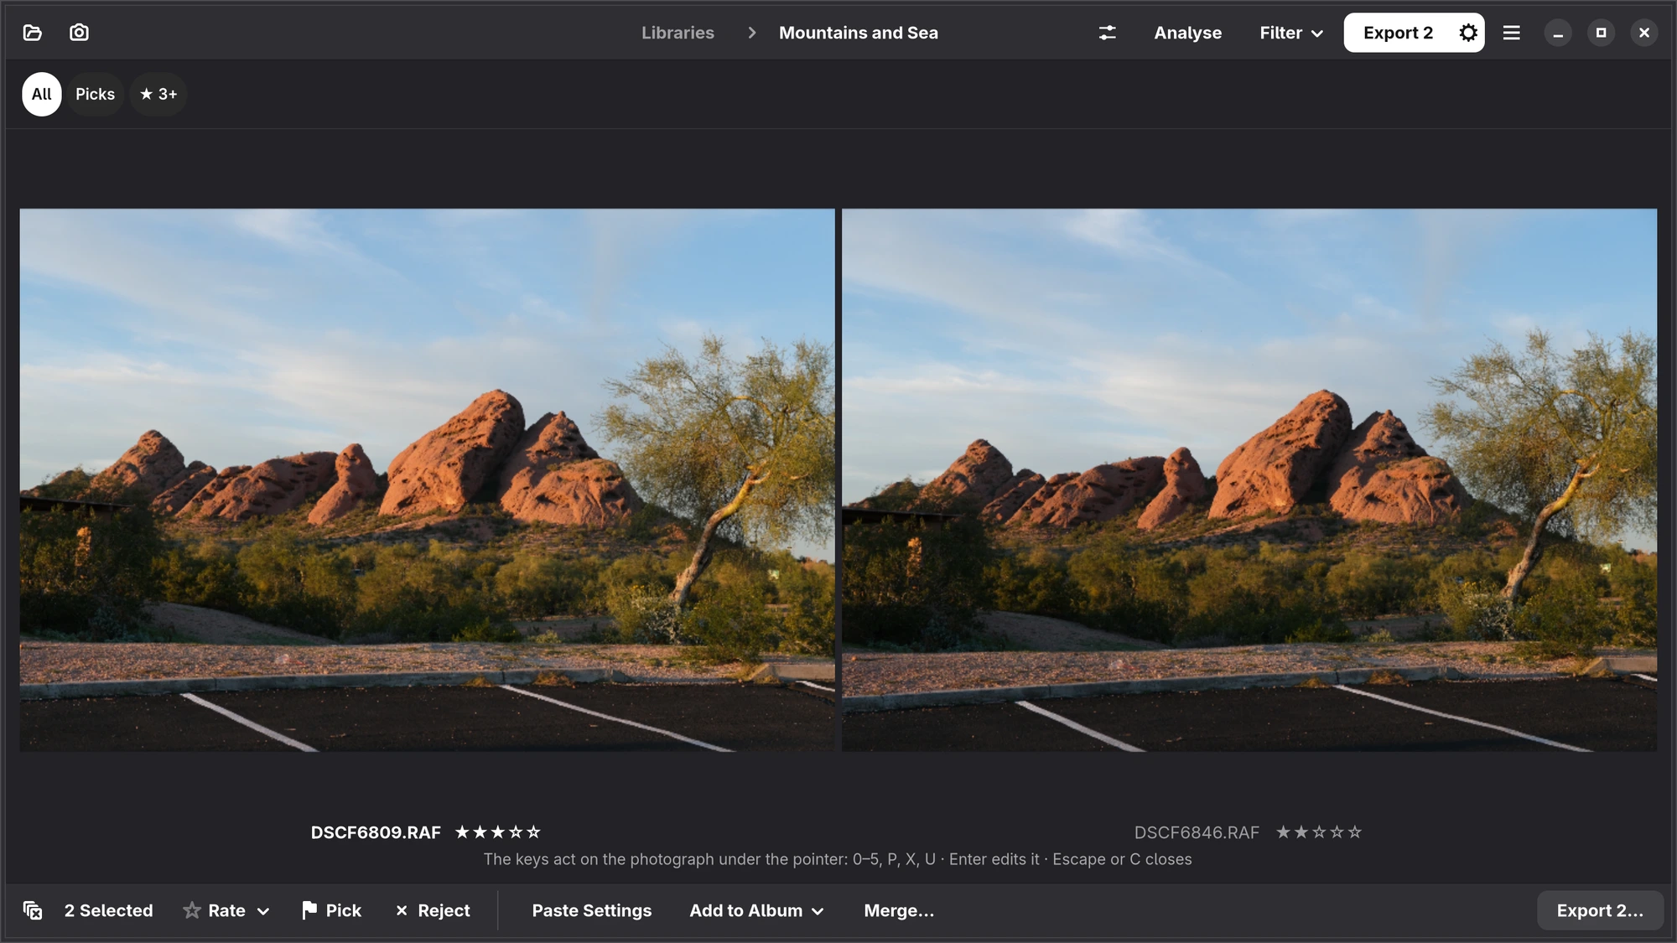This screenshot has width=1677, height=943.
Task: Click the DSCF6809.RAF filename
Action: (376, 832)
